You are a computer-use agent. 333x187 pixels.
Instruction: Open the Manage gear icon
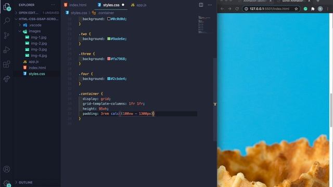pos(7,183)
